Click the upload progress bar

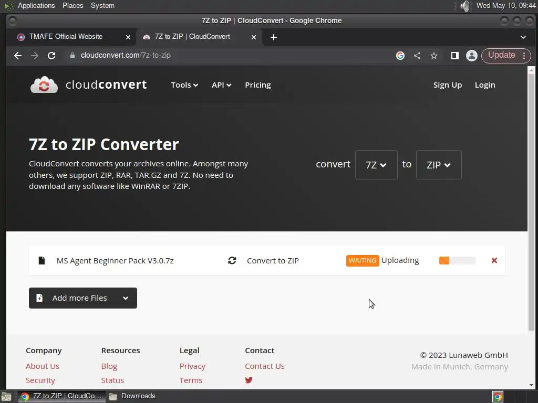pos(458,260)
